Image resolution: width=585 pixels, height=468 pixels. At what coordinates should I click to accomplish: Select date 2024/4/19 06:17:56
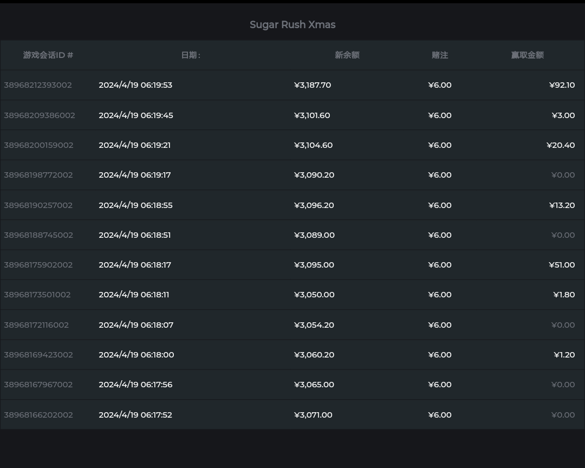[x=135, y=385]
